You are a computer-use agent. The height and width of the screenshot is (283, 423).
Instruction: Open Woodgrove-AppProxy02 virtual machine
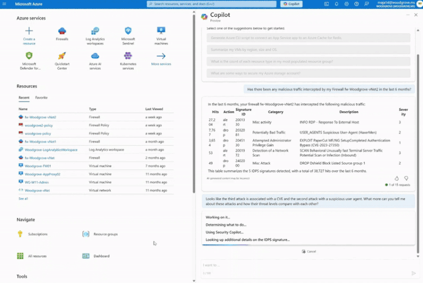click(x=42, y=174)
